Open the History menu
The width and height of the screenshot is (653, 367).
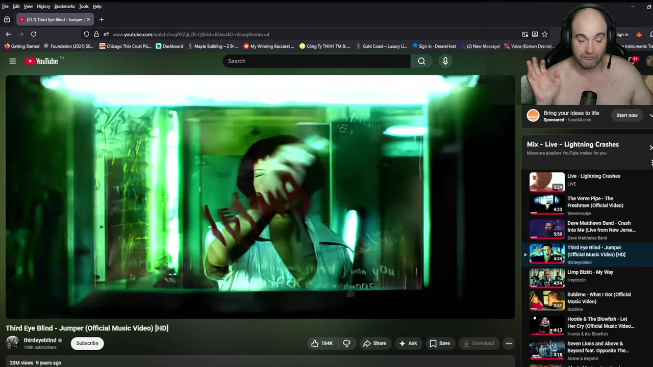click(43, 6)
